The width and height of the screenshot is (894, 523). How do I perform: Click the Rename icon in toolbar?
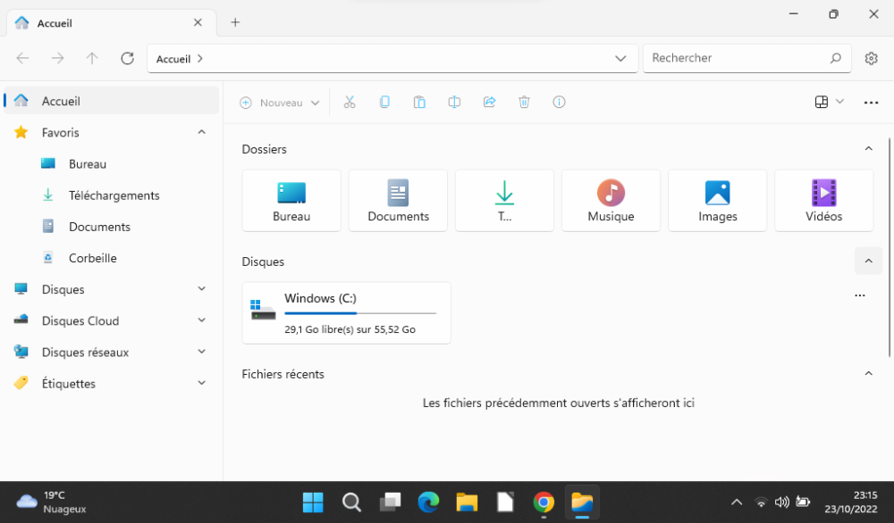[454, 103]
